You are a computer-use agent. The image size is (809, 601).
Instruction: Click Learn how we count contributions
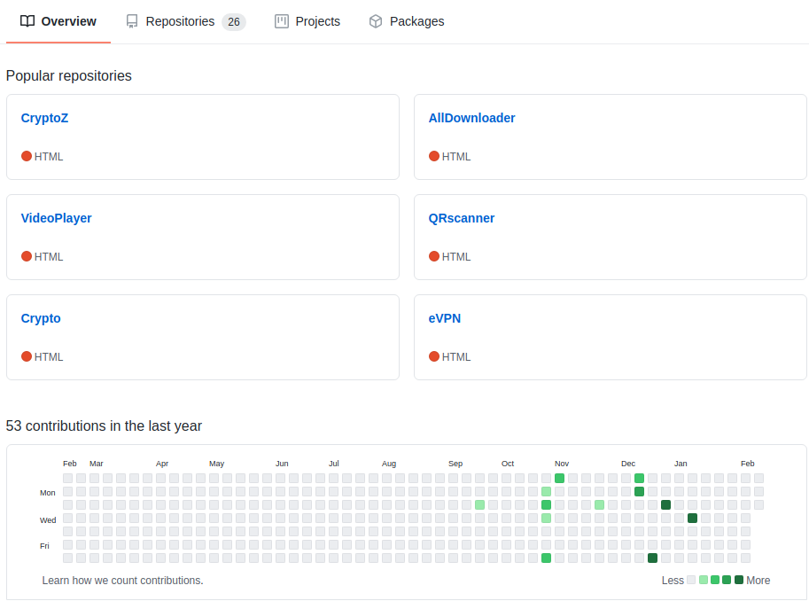click(123, 581)
